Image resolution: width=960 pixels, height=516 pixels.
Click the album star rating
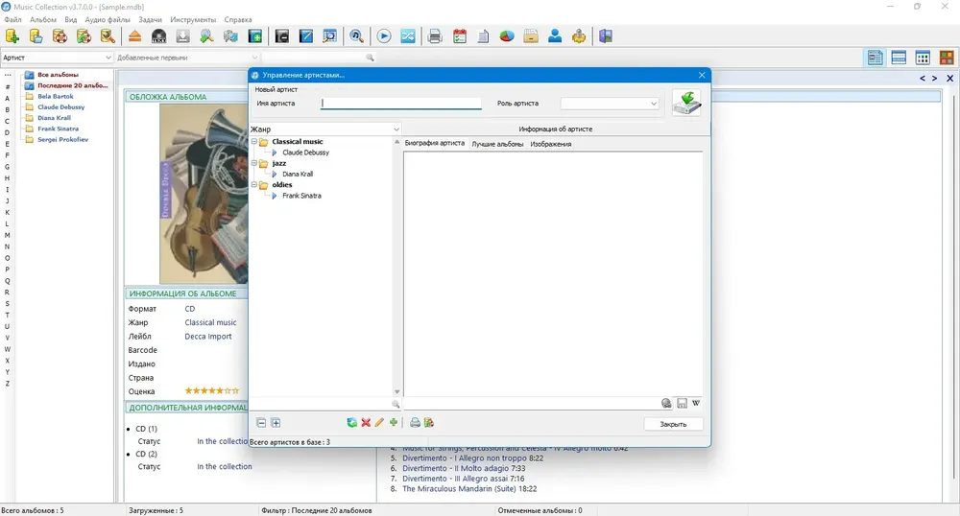click(x=212, y=390)
